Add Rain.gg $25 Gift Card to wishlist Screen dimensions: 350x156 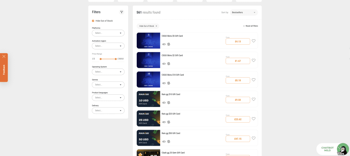click(x=254, y=119)
